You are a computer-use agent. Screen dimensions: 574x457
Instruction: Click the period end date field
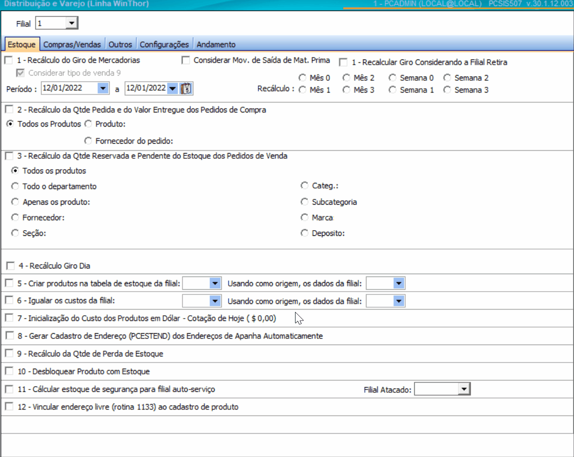tap(146, 88)
